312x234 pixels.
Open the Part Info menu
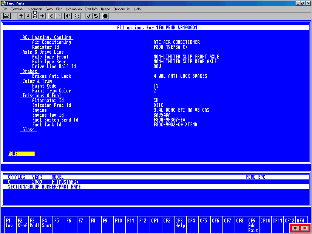[x=91, y=9]
